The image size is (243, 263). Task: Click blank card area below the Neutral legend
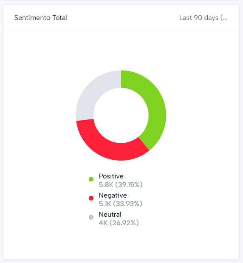coord(121,243)
